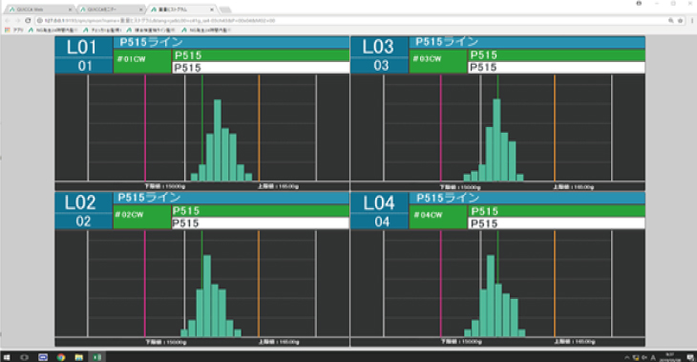The width and height of the screenshot is (697, 362).
Task: Click the P515 line header in L03 panel
Action: (x=527, y=42)
